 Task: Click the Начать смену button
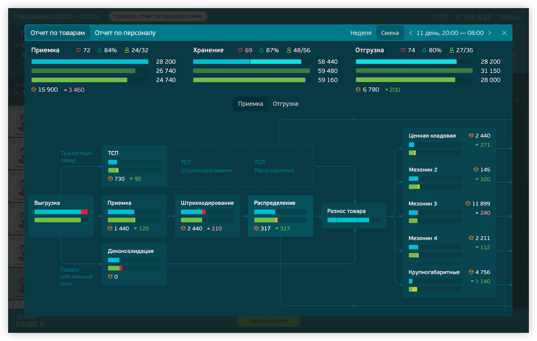(x=268, y=321)
